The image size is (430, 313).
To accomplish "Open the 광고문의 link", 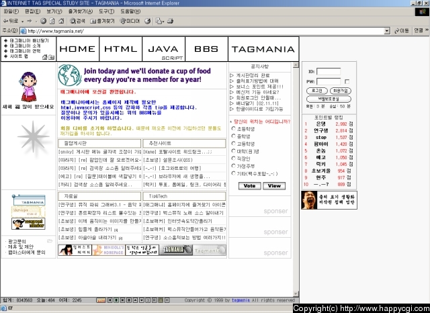I will click(17, 241).
